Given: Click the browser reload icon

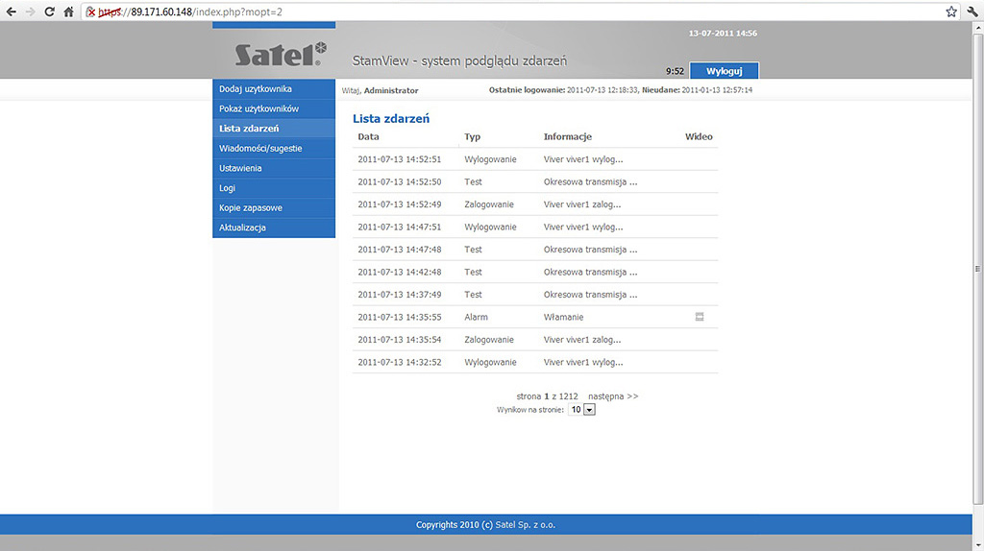Looking at the screenshot, I should point(49,12).
